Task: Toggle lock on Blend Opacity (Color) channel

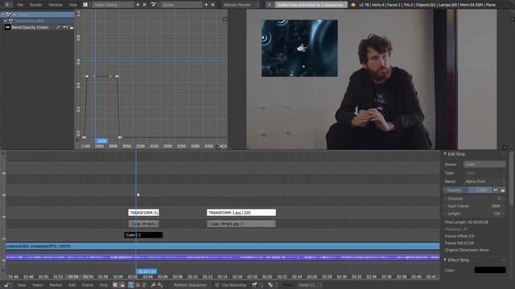Action: click(x=72, y=27)
